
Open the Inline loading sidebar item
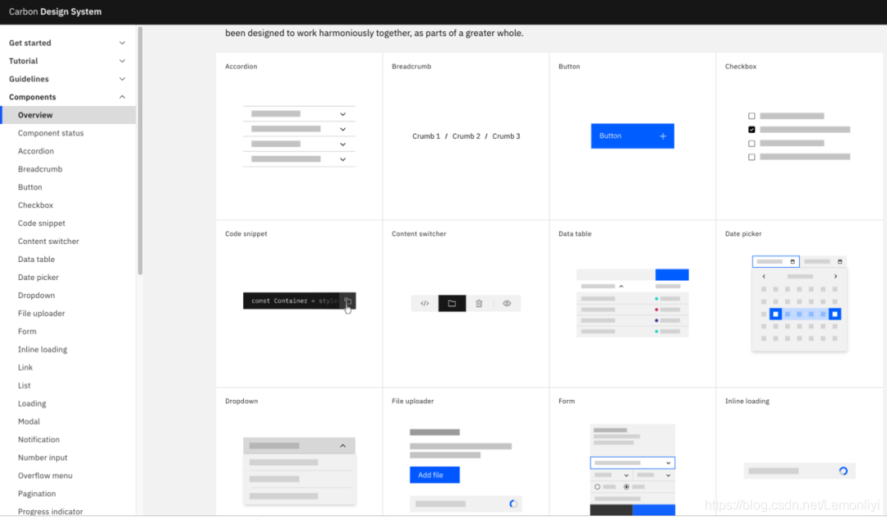coord(43,350)
